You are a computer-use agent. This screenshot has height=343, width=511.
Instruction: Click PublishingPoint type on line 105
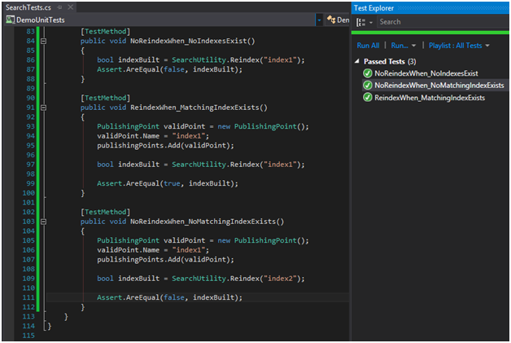(128, 240)
